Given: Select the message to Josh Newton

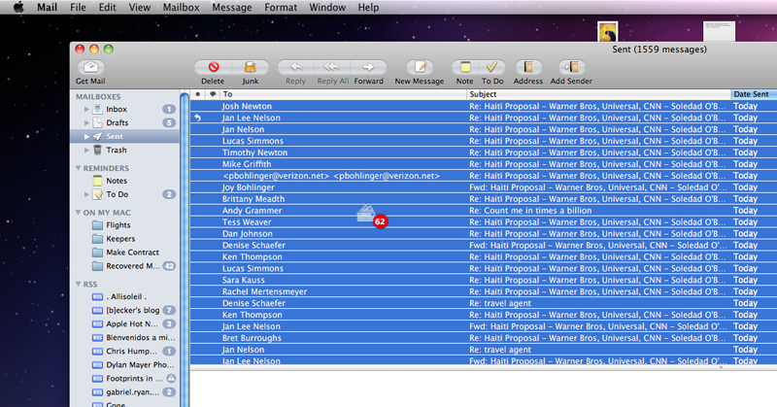Looking at the screenshot, I should (484, 106).
